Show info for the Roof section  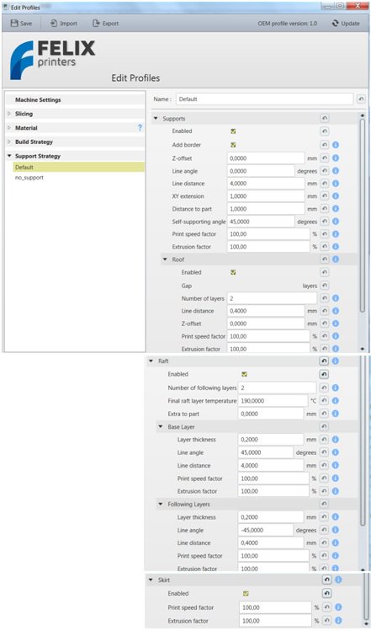[x=336, y=259]
